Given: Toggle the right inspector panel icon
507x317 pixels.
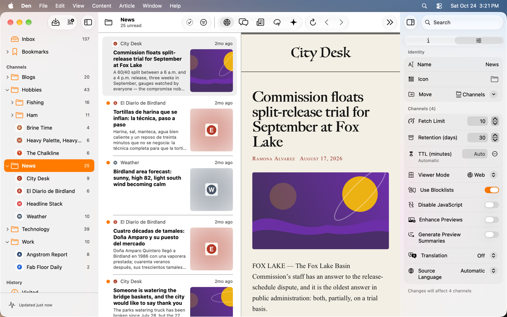Looking at the screenshot, I should coord(410,23).
